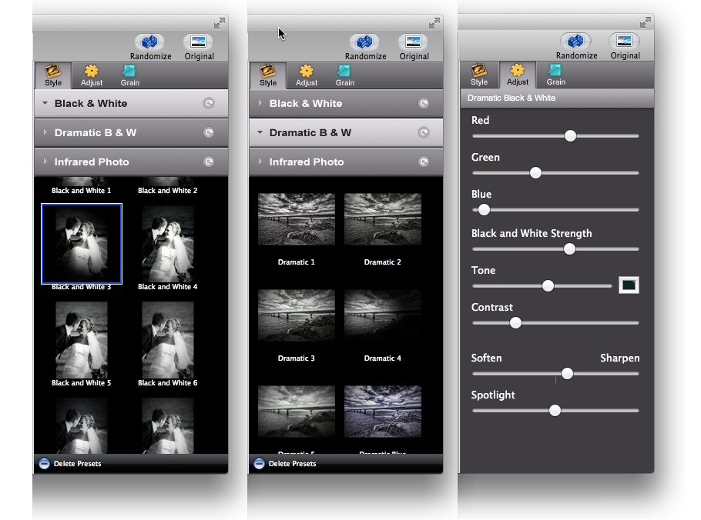Click Randomize dice icon in right panel
The image size is (701, 520).
pos(576,41)
